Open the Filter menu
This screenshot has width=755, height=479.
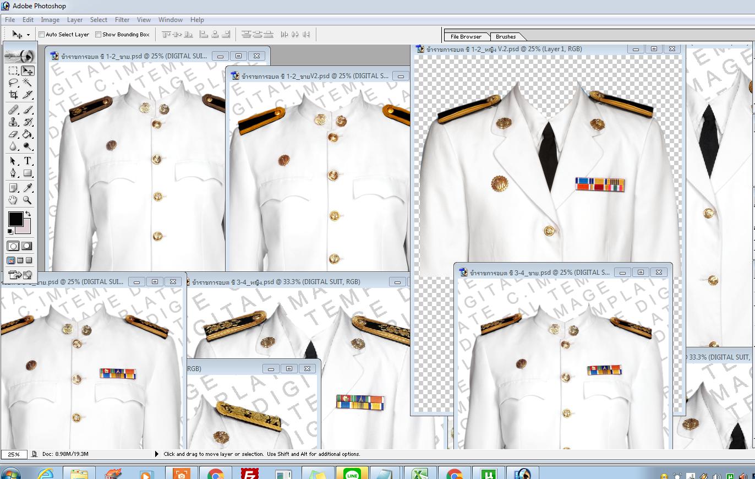click(x=122, y=19)
